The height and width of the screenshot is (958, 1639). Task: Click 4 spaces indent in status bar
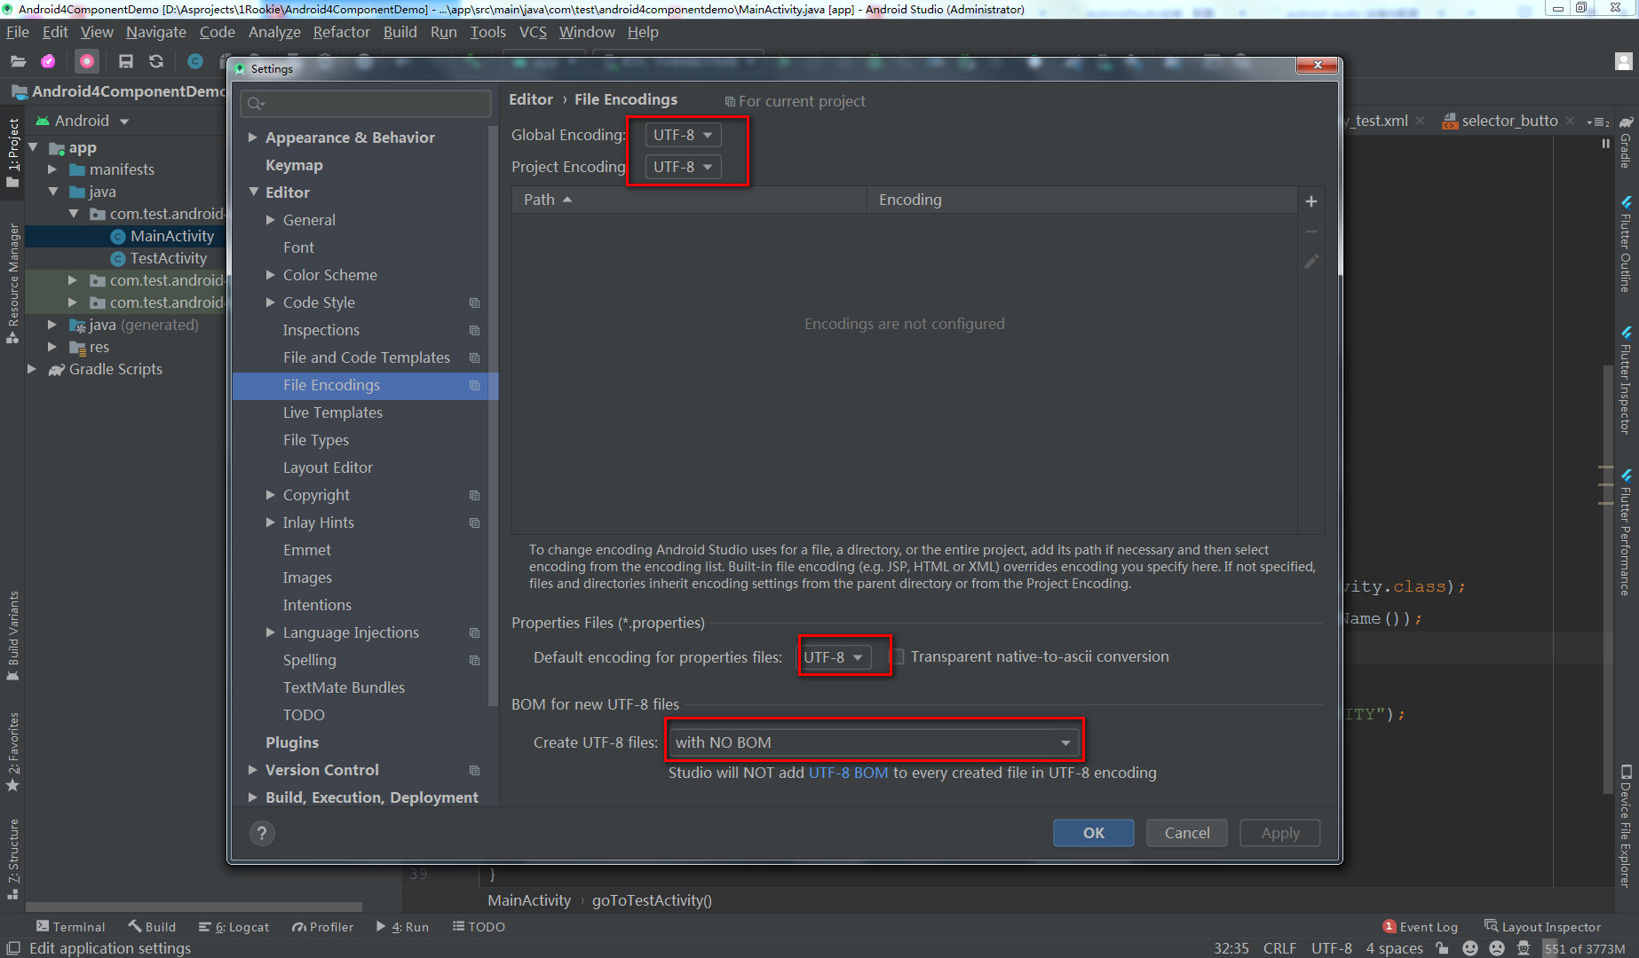1394,948
